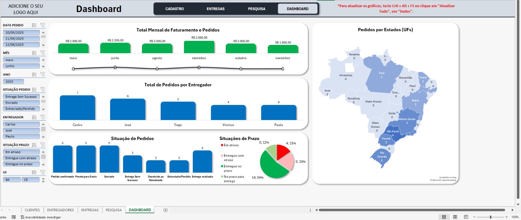Clear filter on ANO slicer
Viewport: 521px width, 220px height.
(x=43, y=74)
